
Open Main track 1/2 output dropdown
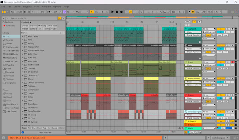click(209, 128)
